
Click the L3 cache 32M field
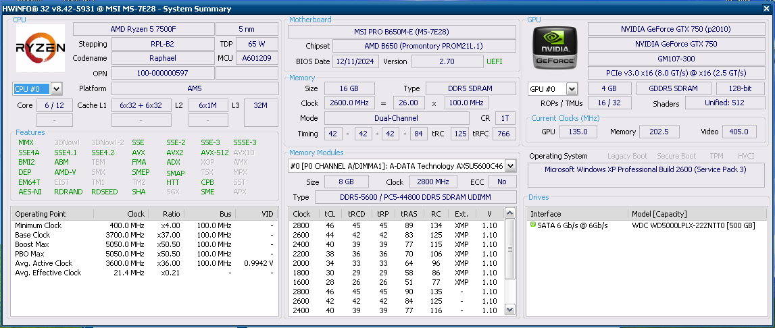(x=261, y=113)
